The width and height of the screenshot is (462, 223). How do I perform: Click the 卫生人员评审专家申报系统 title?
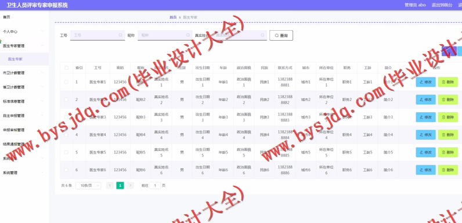pos(37,5)
